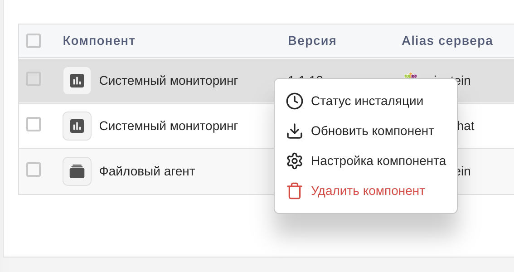Click the red trash icon beside Удалить компонент

295,190
